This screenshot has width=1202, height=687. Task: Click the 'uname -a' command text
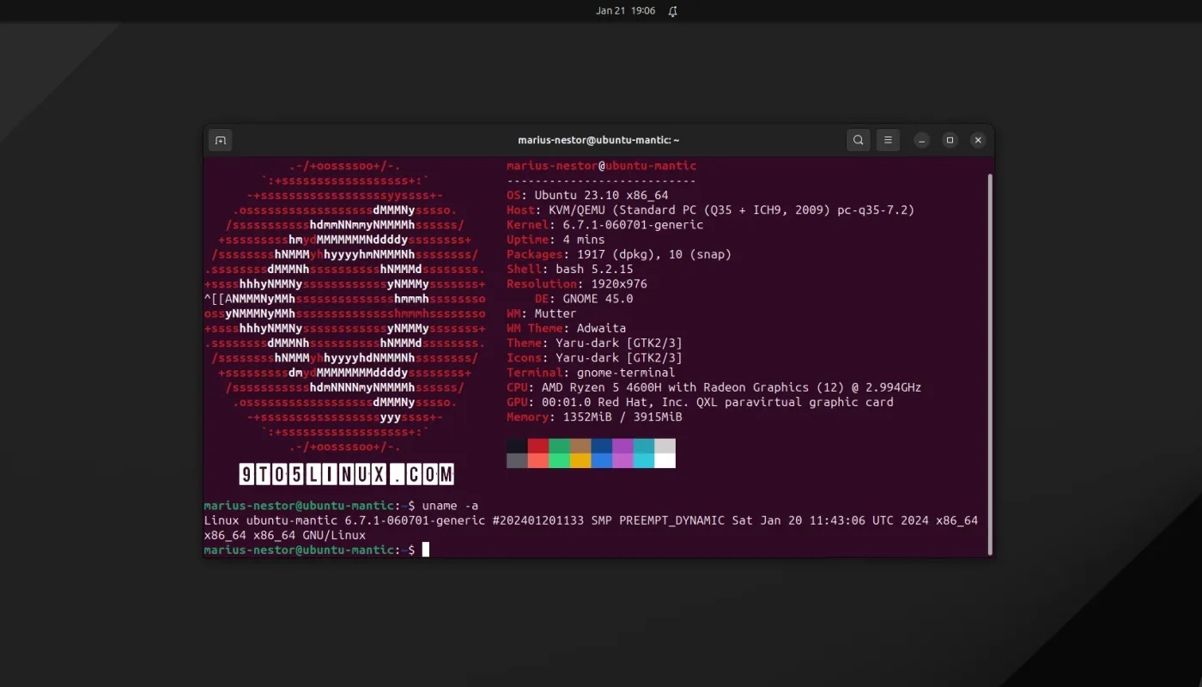[x=450, y=506]
